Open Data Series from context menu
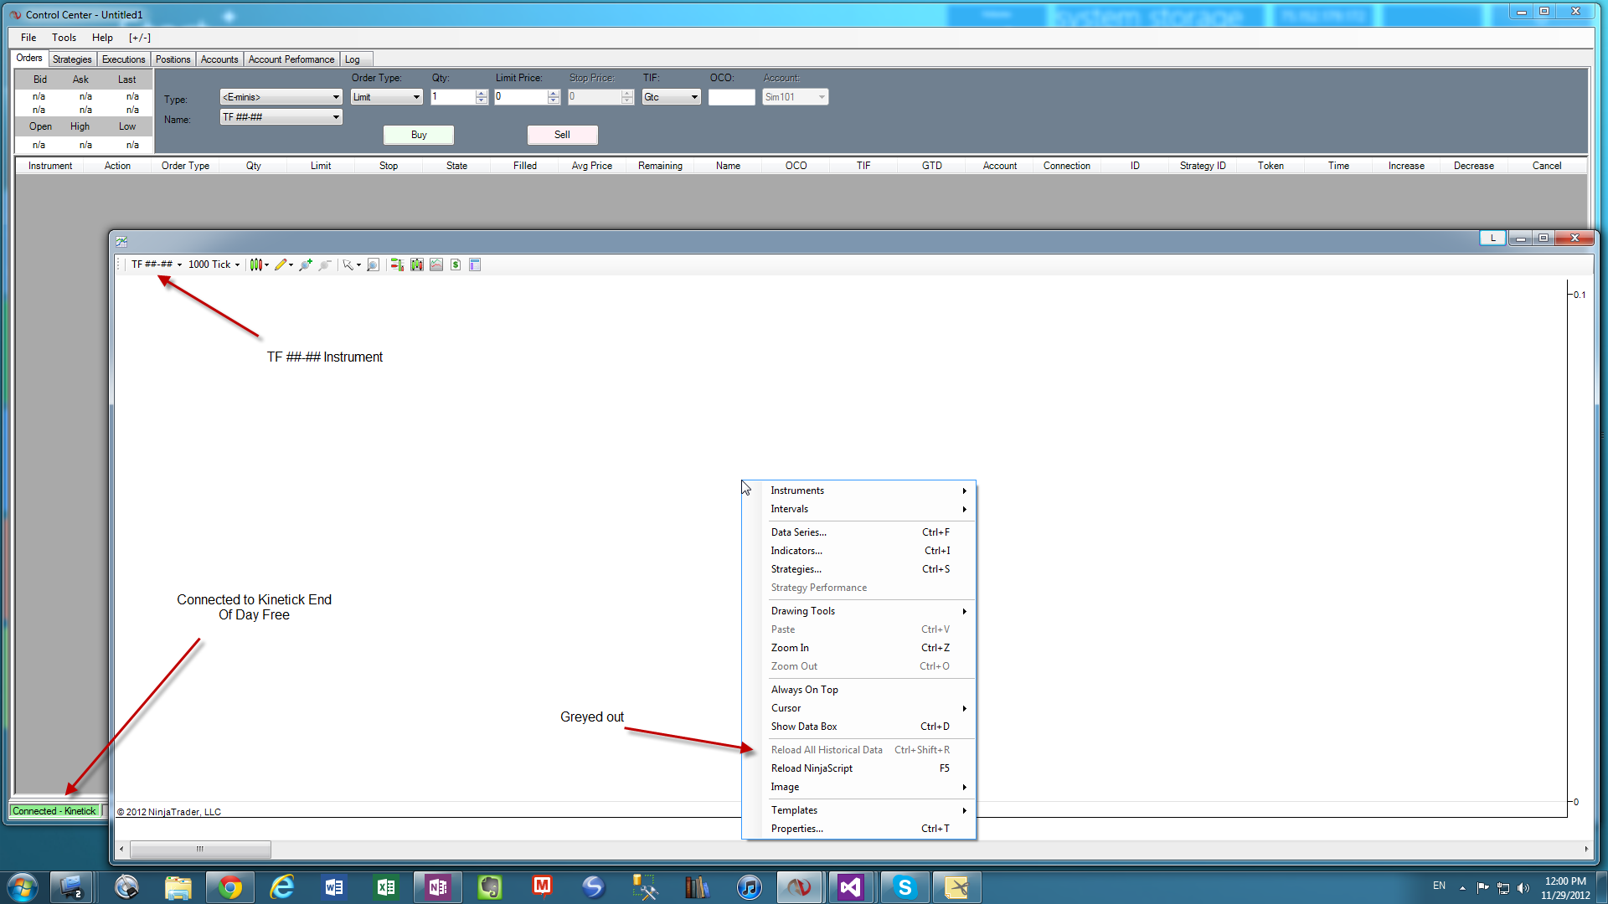1608x904 pixels. [x=798, y=532]
